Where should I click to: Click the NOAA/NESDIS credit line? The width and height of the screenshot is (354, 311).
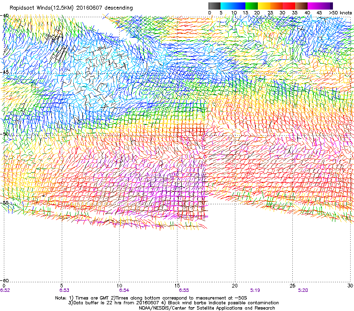[207, 308]
